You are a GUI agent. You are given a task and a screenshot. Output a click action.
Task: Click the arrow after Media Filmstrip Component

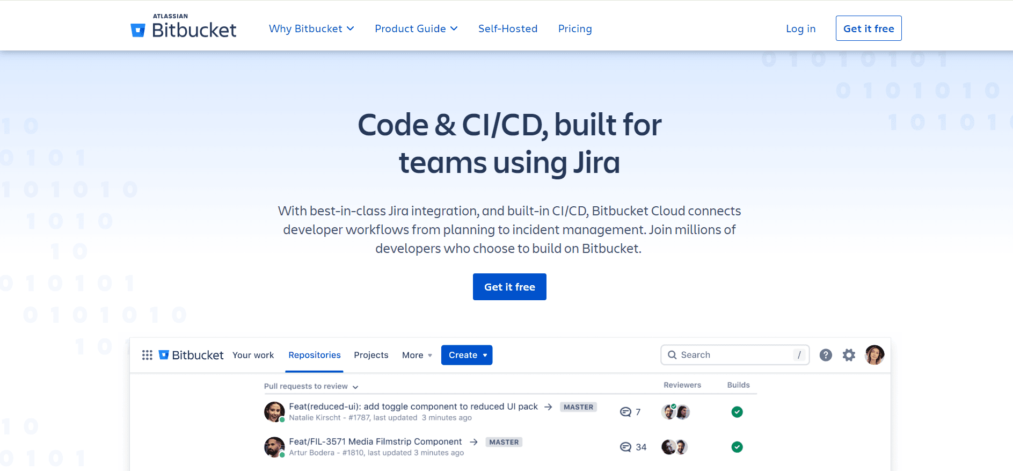(x=473, y=442)
